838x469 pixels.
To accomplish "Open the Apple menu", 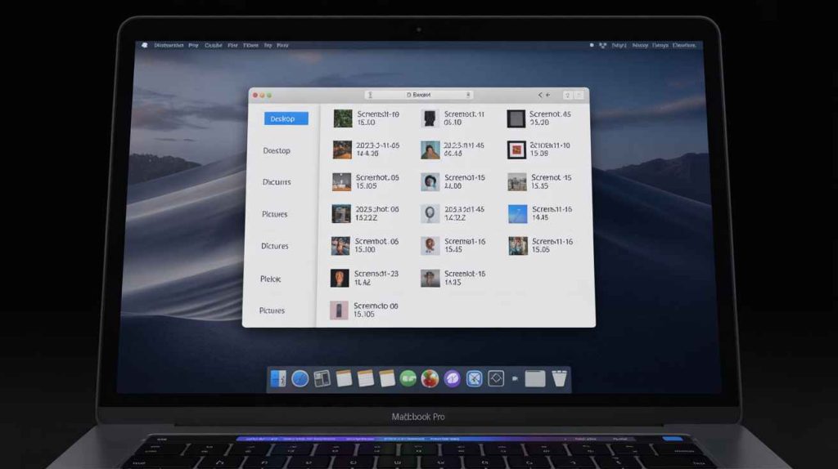I will 144,46.
